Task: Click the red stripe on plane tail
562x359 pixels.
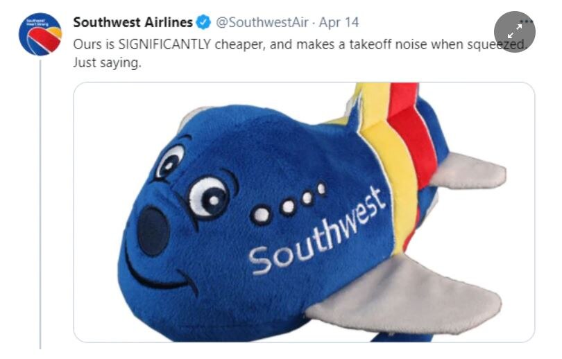Action: 412,136
